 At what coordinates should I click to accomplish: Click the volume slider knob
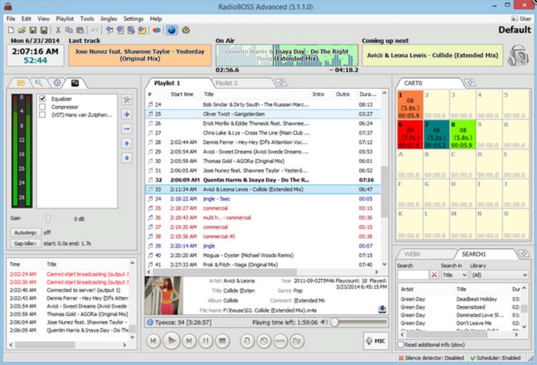coord(335,322)
